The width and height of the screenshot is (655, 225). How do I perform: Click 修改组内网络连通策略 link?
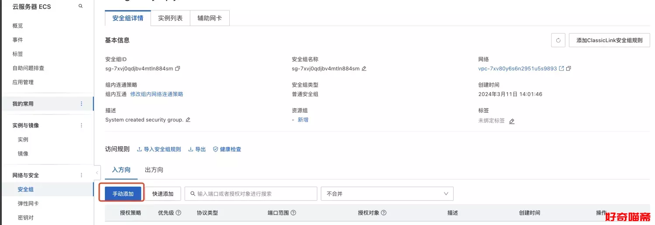[157, 94]
